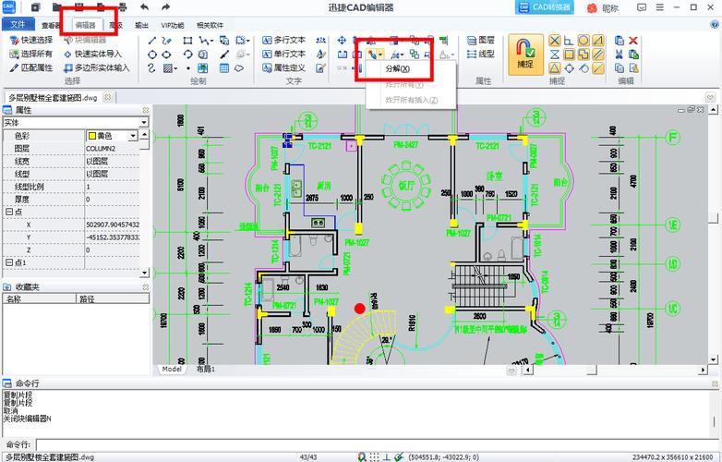
Task: Toggle the triangle snap mode icon
Action: pyautogui.click(x=555, y=68)
